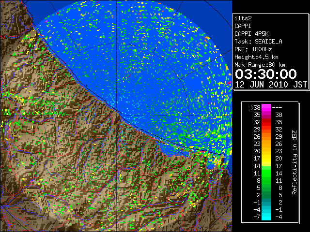Screen dimensions: 310x232
Task: Pick the cyan -7 to -4 dBZ swatch
Action: (266, 217)
